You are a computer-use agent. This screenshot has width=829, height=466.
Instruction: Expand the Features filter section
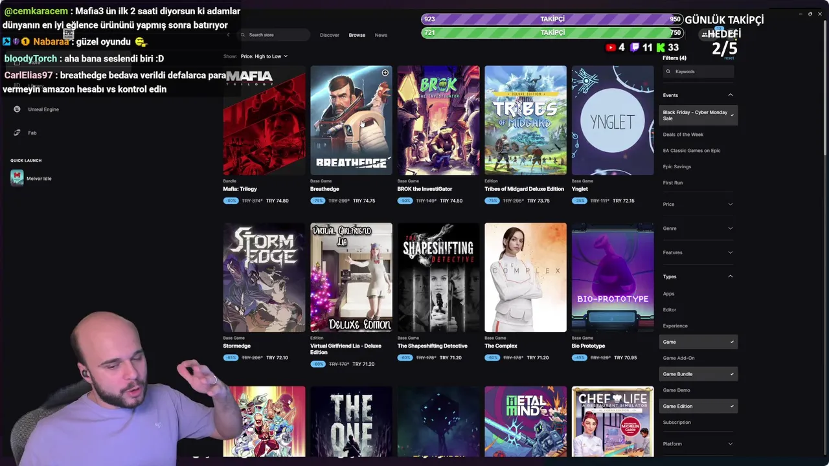pyautogui.click(x=698, y=252)
